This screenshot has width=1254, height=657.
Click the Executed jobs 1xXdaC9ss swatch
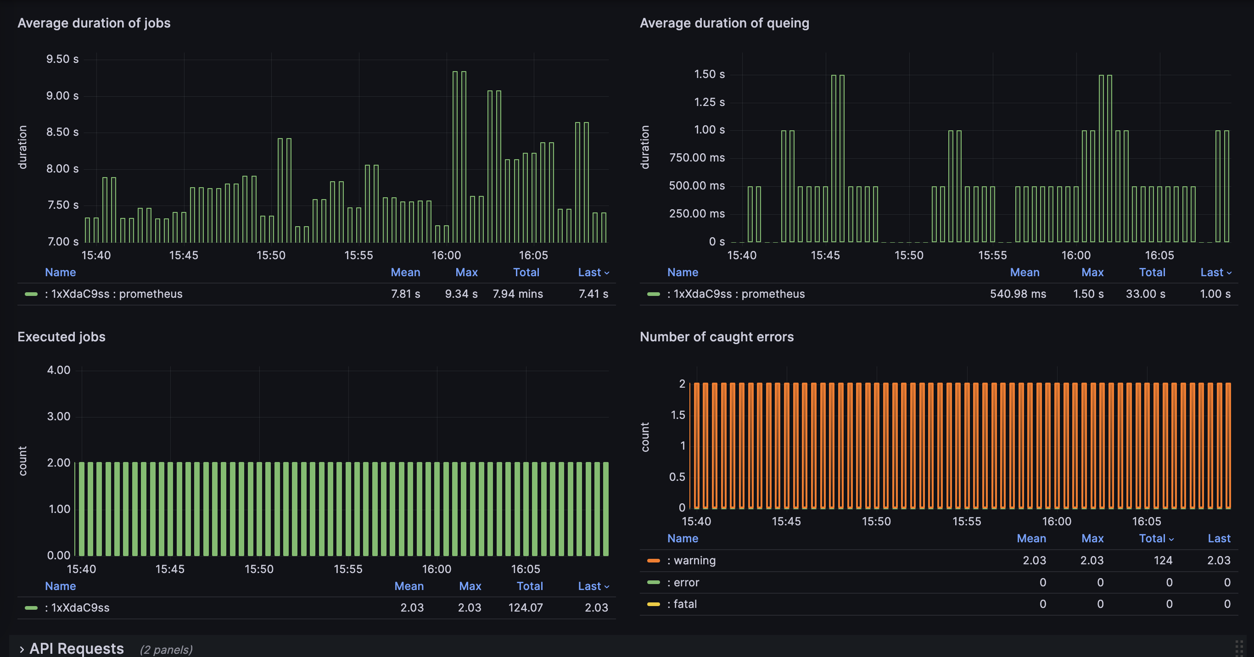point(31,607)
